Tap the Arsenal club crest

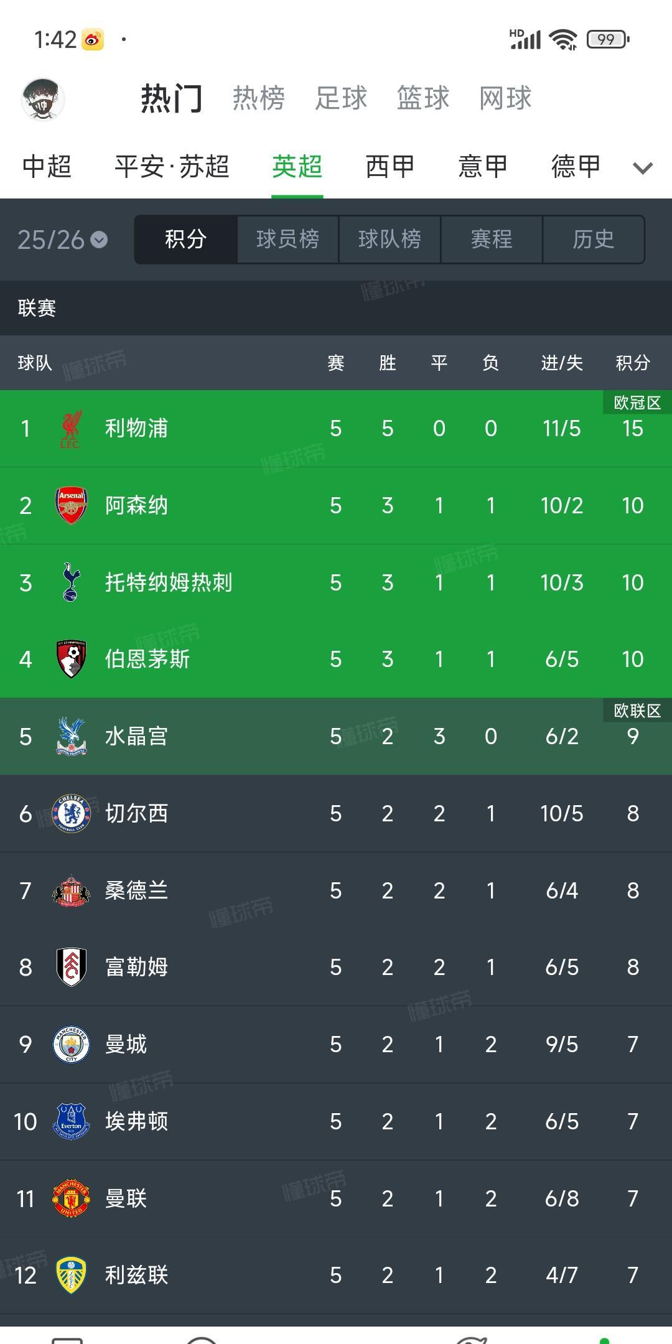click(71, 505)
